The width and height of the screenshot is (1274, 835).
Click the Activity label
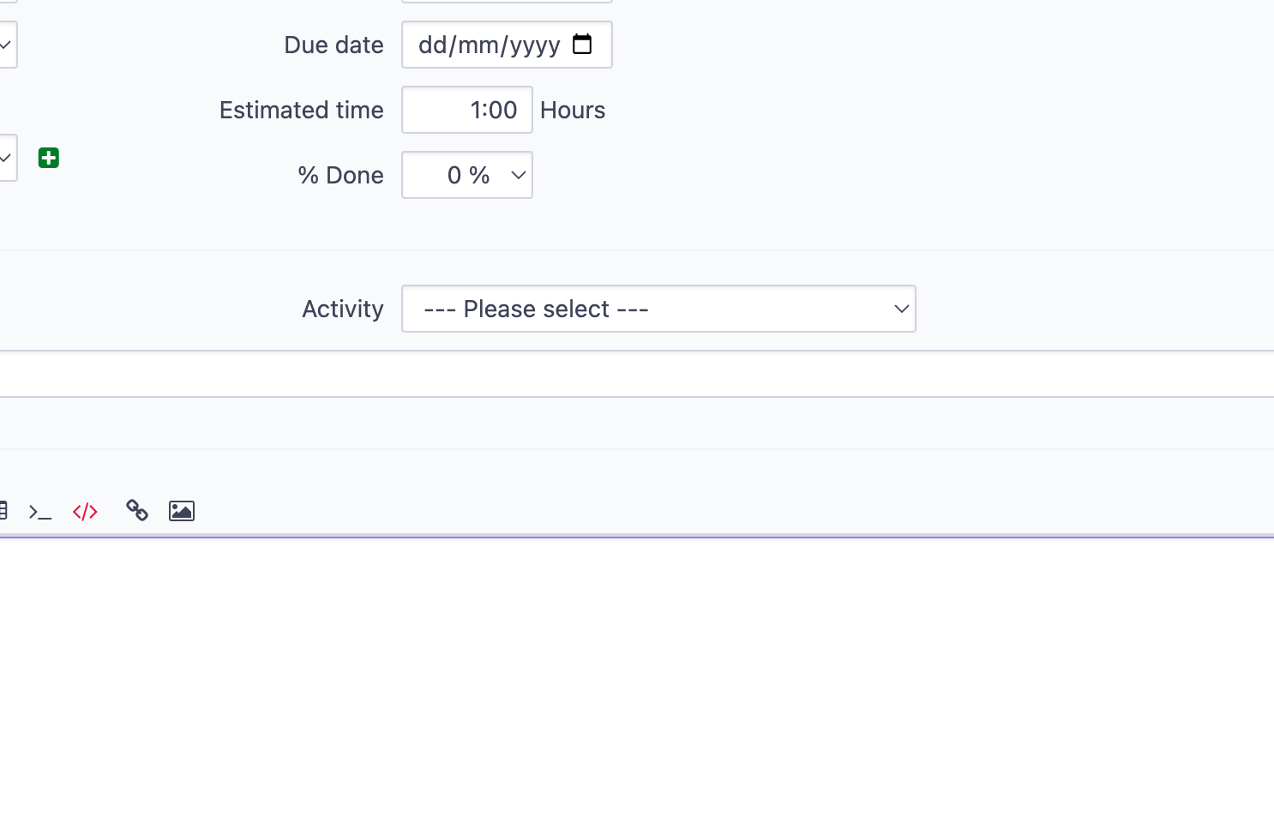coord(342,309)
